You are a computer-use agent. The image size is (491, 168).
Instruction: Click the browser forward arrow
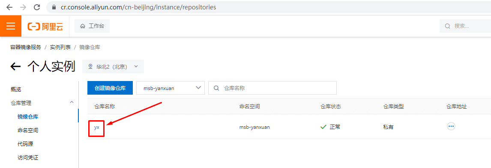coord(23,7)
